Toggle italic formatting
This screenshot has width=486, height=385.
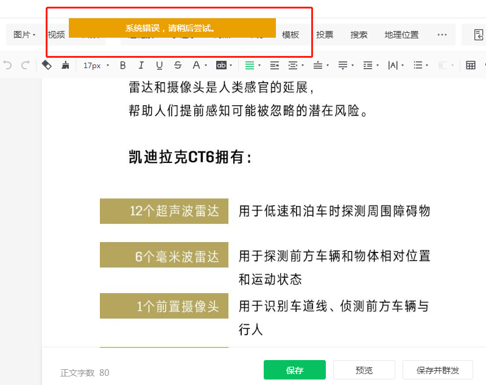coord(141,65)
